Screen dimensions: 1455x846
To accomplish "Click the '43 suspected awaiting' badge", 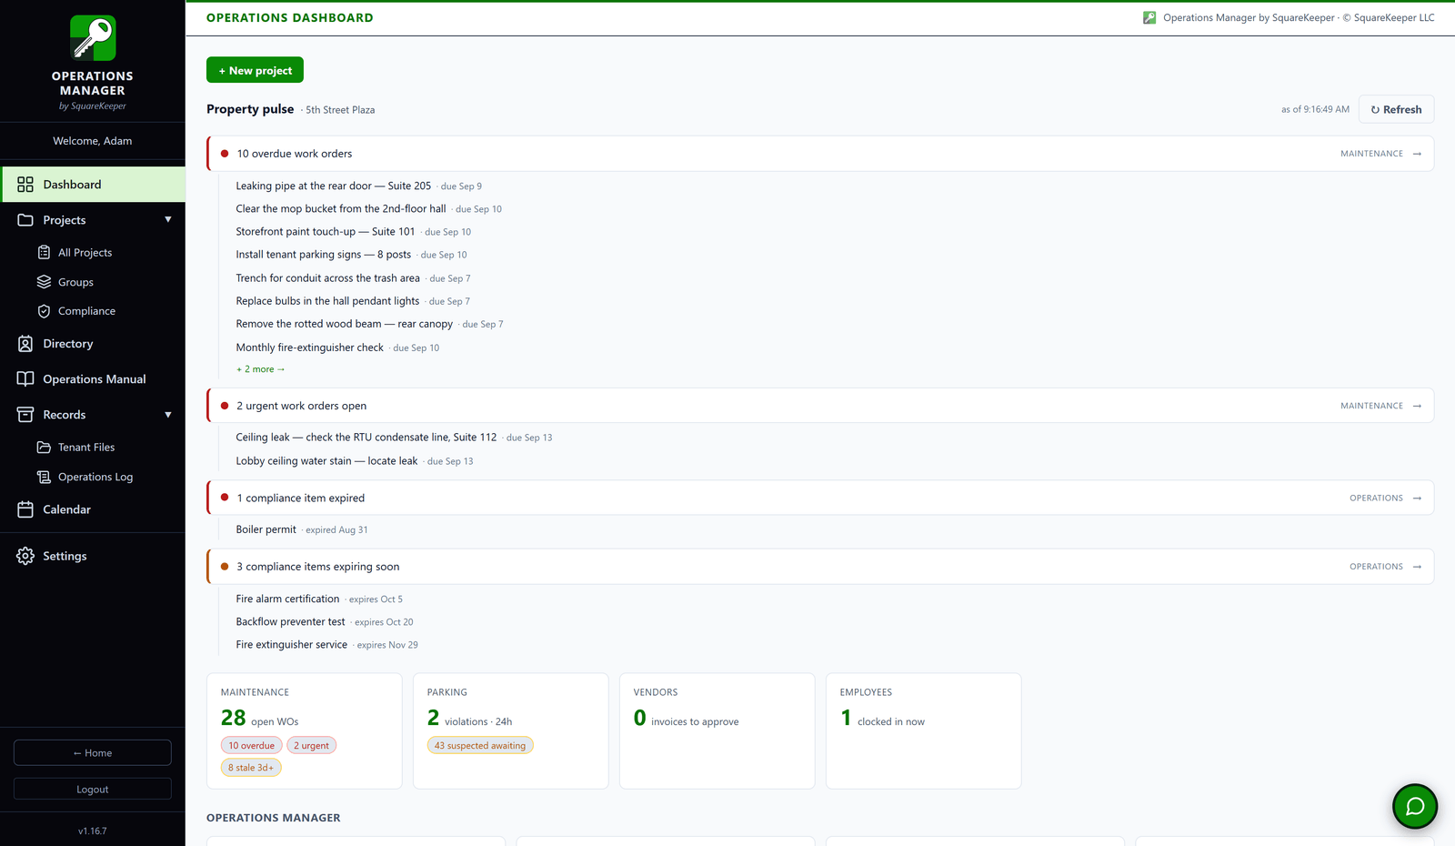I will pos(480,745).
